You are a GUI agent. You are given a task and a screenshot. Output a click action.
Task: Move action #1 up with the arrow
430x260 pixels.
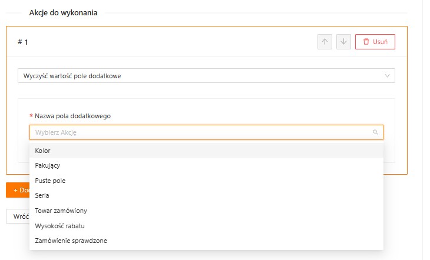click(x=325, y=42)
